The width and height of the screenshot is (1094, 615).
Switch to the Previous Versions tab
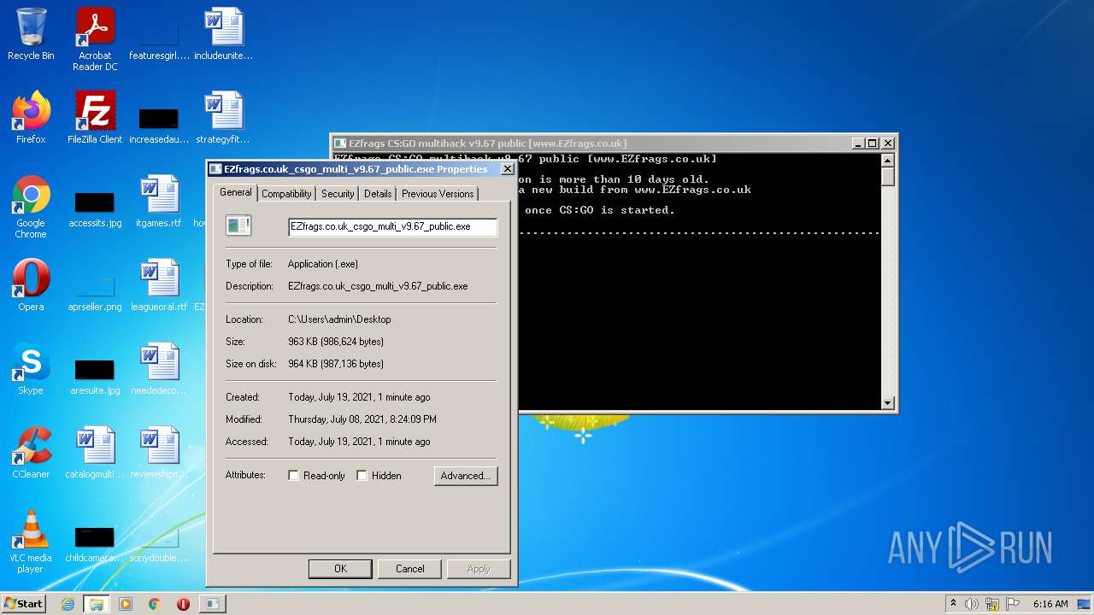[x=438, y=194]
